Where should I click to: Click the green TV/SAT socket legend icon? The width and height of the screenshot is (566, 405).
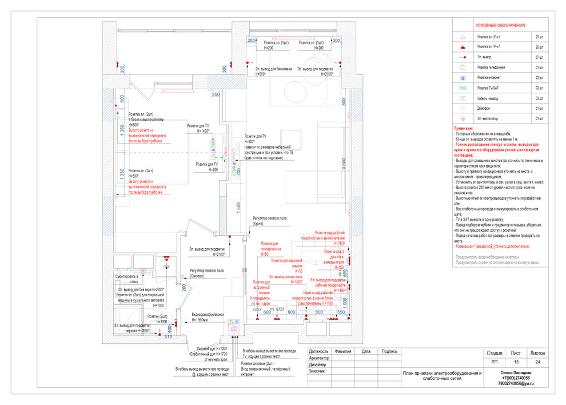pos(464,88)
